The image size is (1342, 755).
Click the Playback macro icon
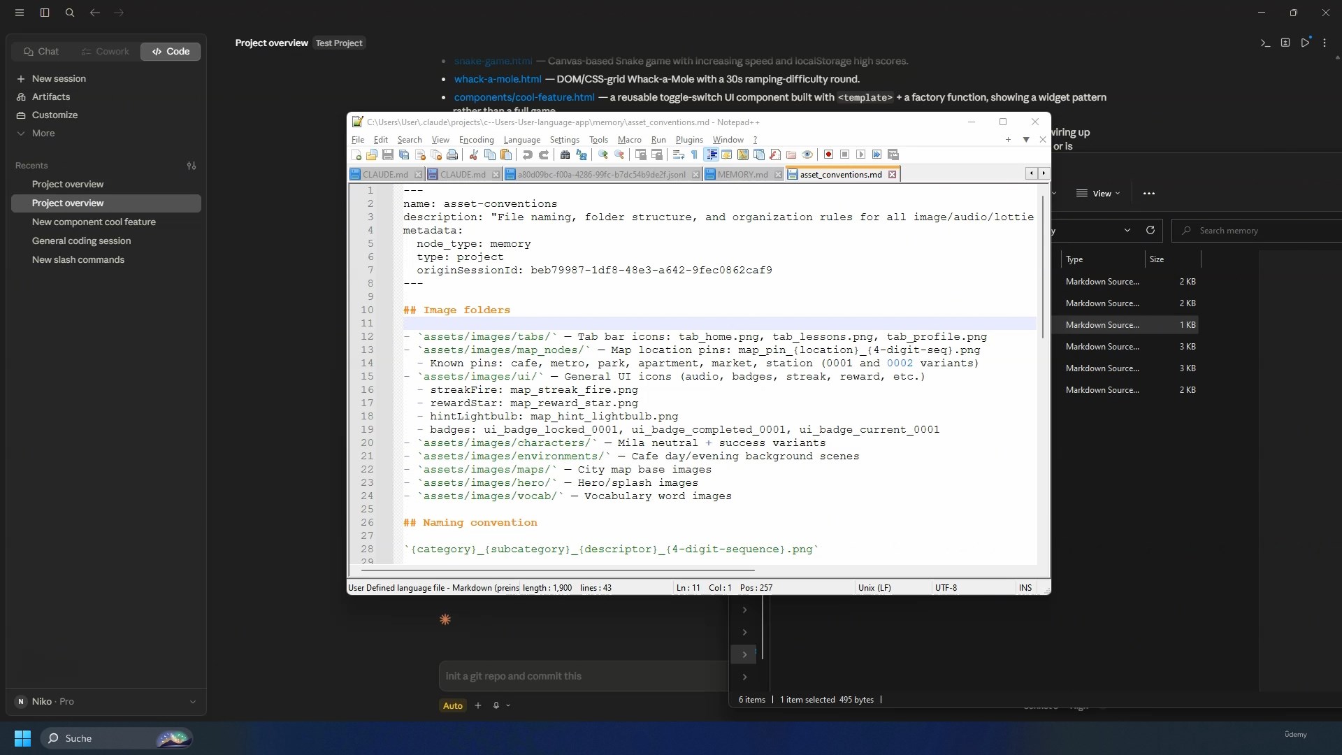click(x=860, y=154)
